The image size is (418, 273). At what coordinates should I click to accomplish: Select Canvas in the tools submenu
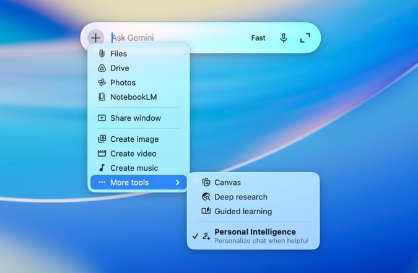[227, 183]
